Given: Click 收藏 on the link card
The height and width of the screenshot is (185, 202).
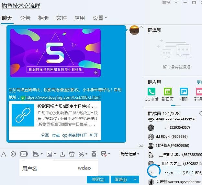Looking at the screenshot, I should click(x=56, y=135).
